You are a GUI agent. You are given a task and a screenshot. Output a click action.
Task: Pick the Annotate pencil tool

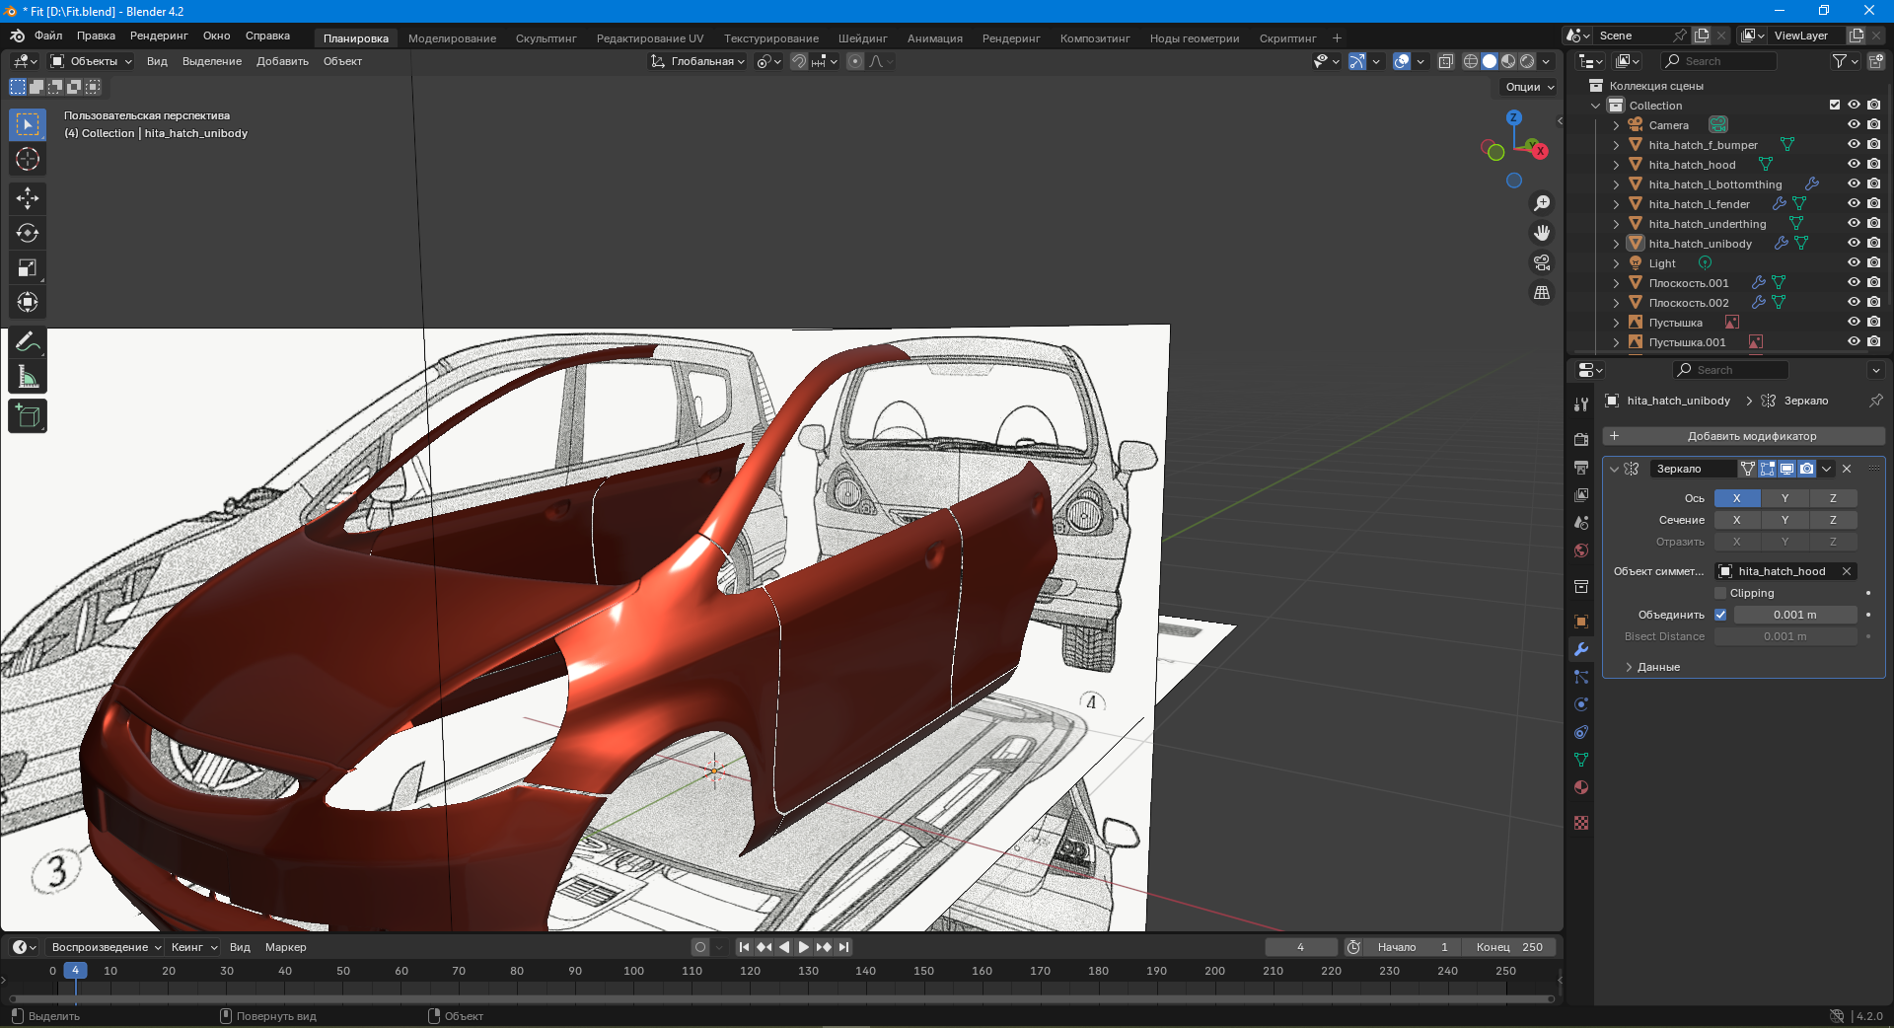click(x=28, y=342)
